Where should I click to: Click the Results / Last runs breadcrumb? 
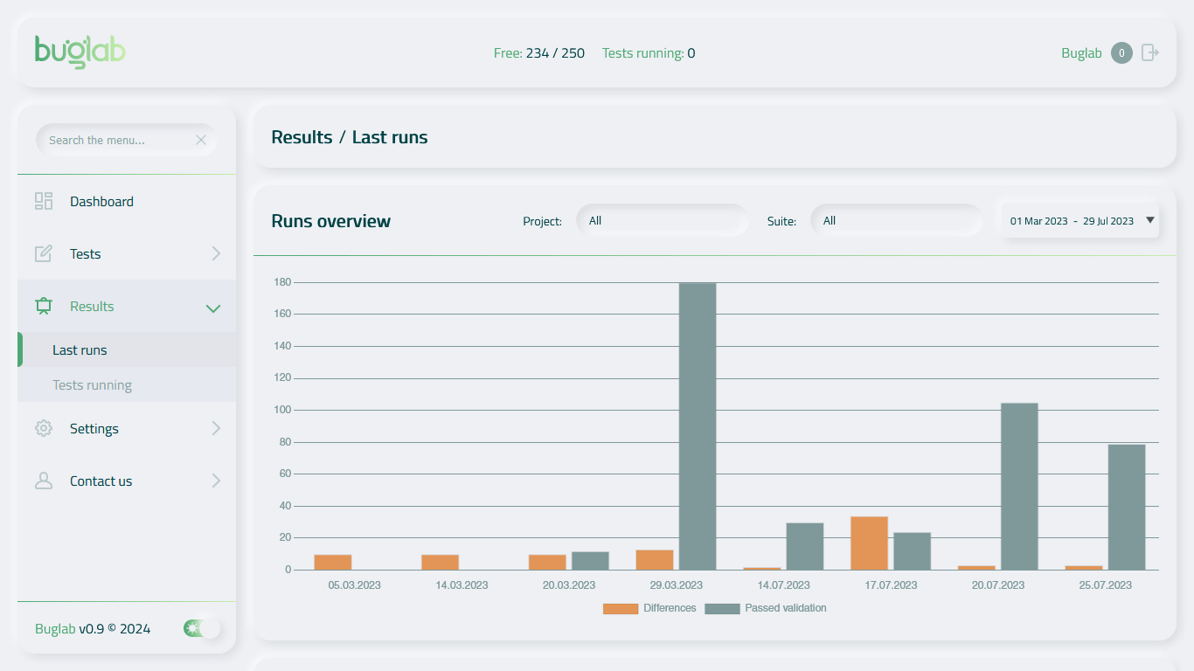pos(350,137)
